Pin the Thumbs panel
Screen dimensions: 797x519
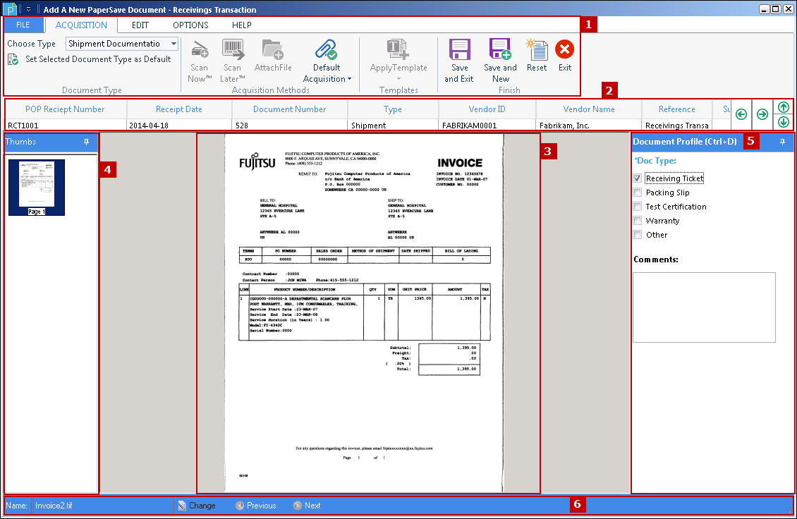[x=87, y=142]
